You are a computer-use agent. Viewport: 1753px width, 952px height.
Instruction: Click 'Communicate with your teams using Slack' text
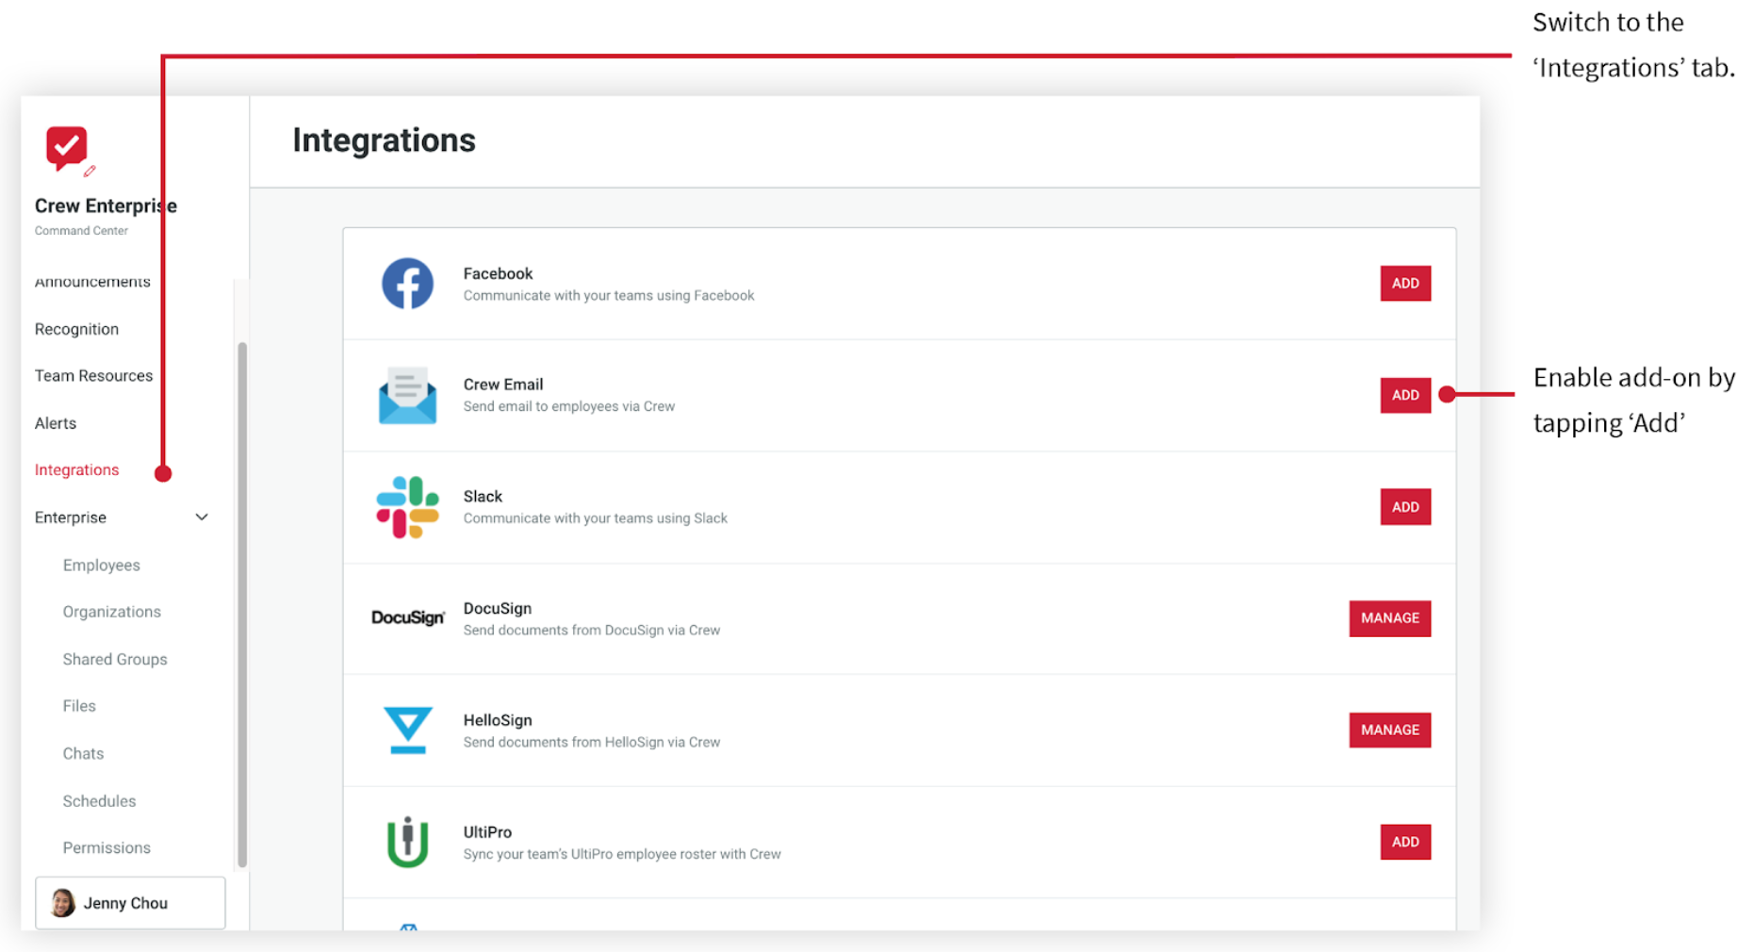click(x=596, y=518)
